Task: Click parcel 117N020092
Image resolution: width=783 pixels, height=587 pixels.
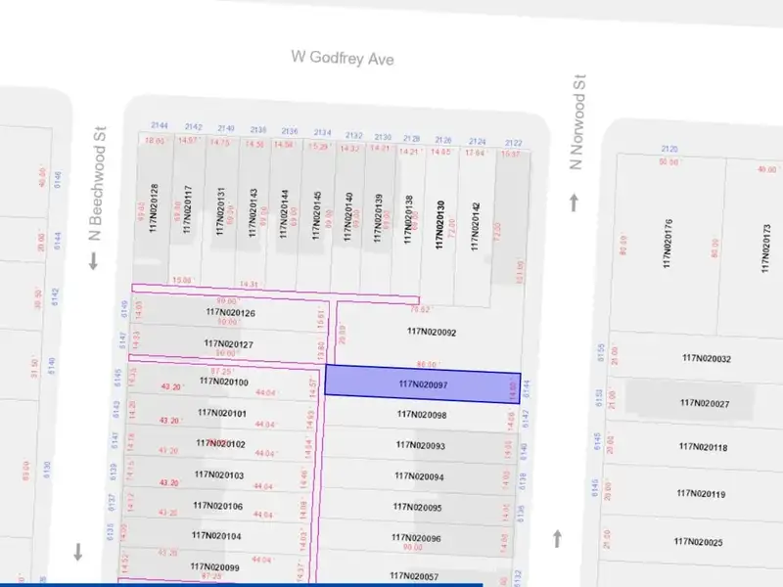Action: pos(432,332)
